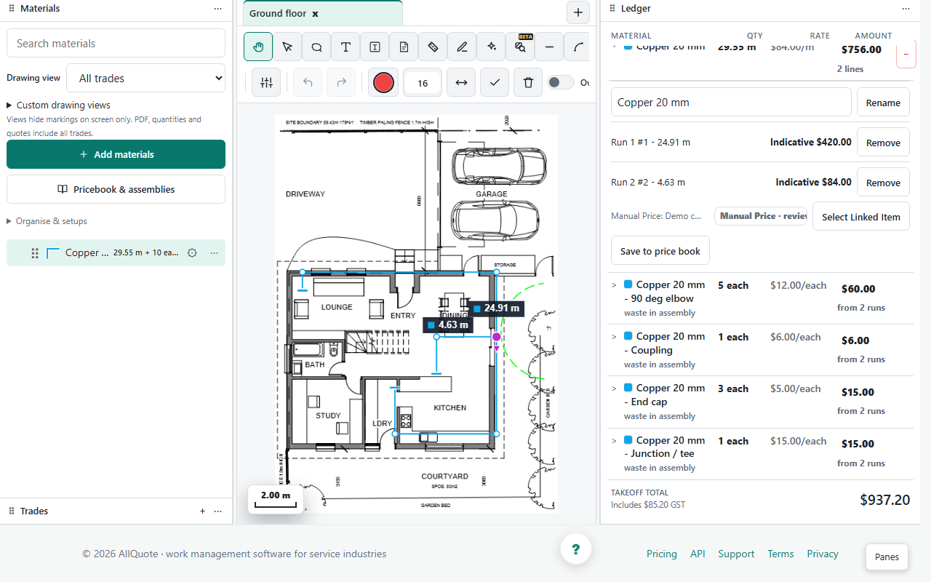Expand the Copper 20 mm 90 deg elbow row

(614, 285)
